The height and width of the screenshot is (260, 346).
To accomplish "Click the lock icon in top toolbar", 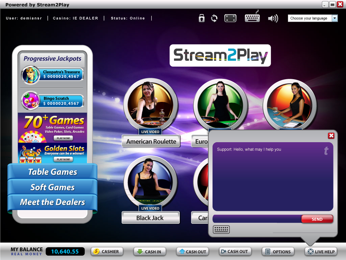I will 201,18.
